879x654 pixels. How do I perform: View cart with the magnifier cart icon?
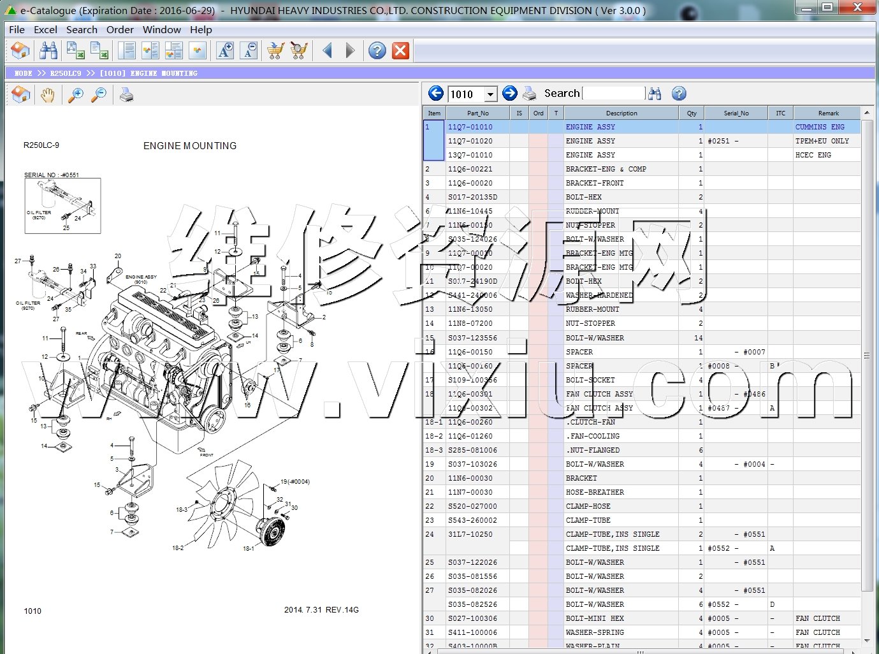point(298,50)
